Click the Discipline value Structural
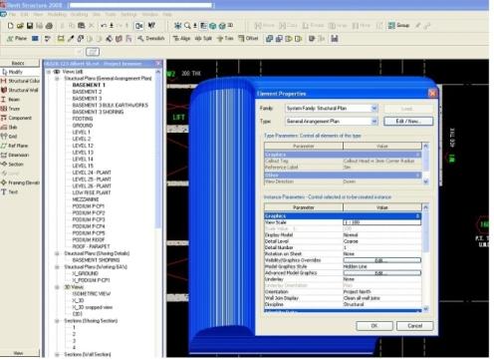494x360 pixels. pos(354,304)
